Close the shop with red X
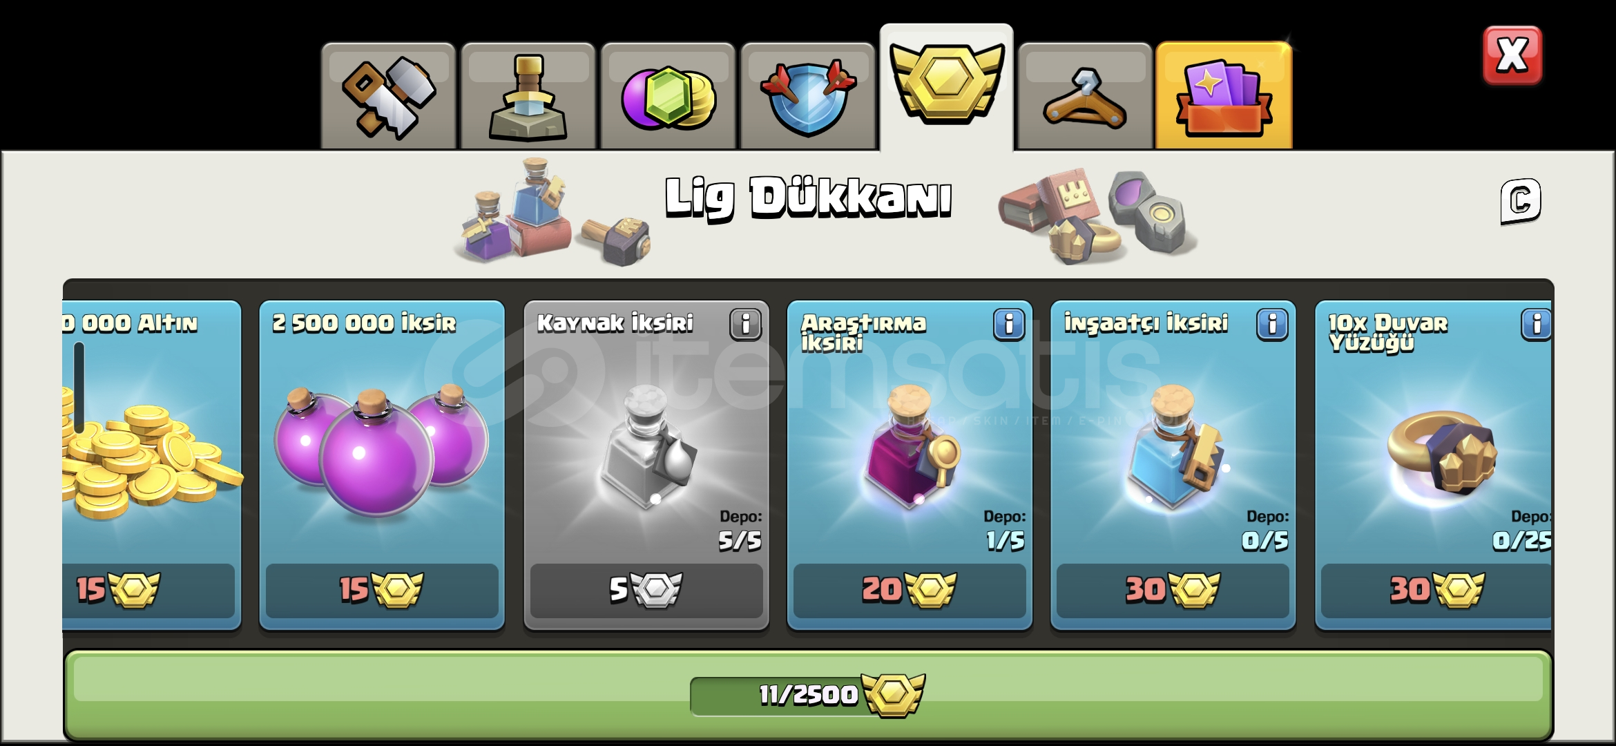 [x=1512, y=55]
